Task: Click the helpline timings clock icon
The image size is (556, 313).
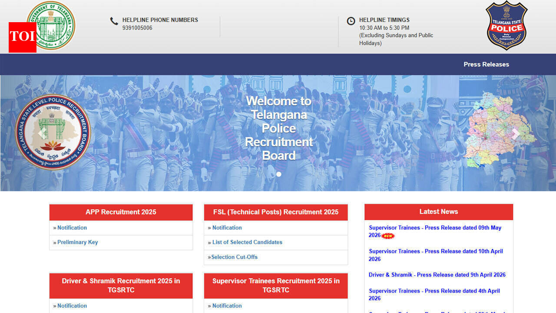Action: [351, 21]
